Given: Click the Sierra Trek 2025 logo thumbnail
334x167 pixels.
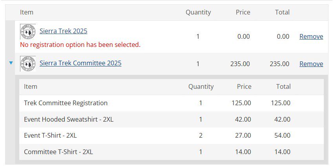Looking at the screenshot, I should click(28, 32).
